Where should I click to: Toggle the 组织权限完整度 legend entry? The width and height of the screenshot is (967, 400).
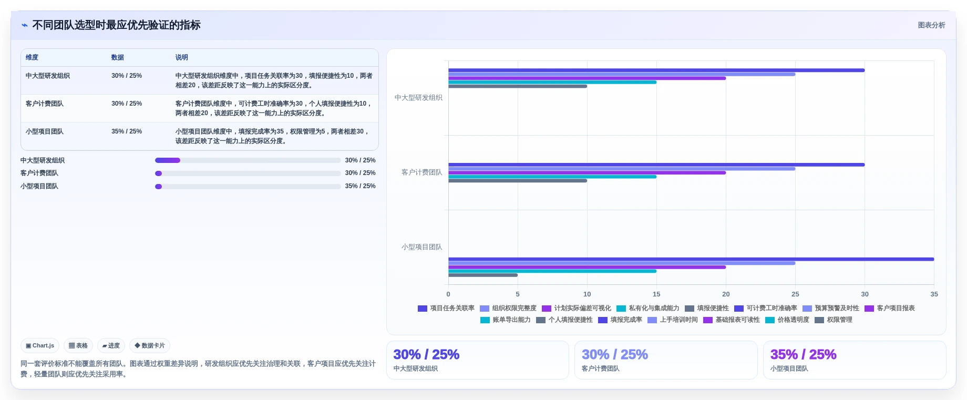508,309
